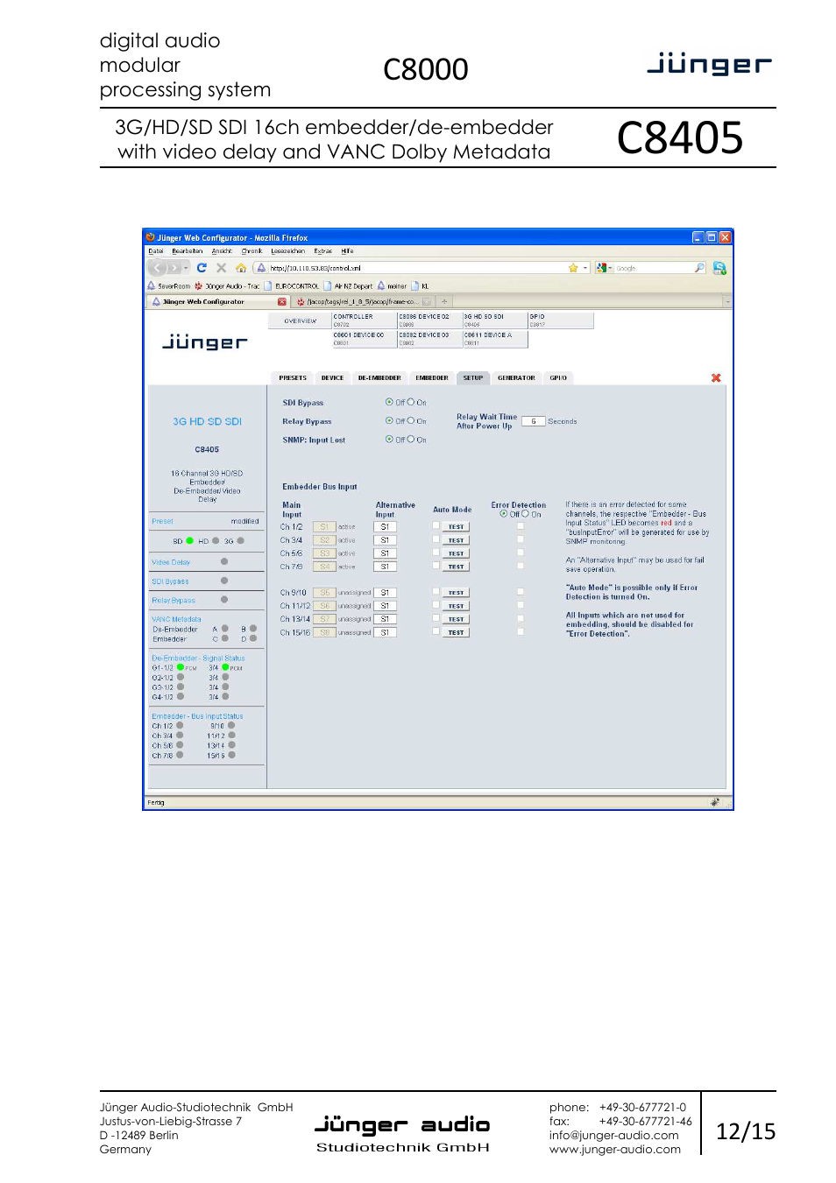This screenshot has height=1183, width=836.
Task: Turn Error Detection On
Action: click(x=525, y=514)
